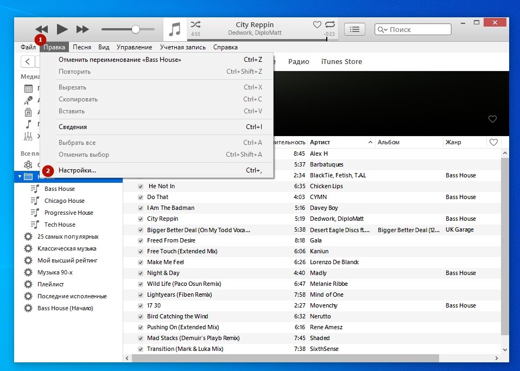Open the Песня menu
Image resolution: width=520 pixels, height=371 pixels.
pyautogui.click(x=82, y=47)
